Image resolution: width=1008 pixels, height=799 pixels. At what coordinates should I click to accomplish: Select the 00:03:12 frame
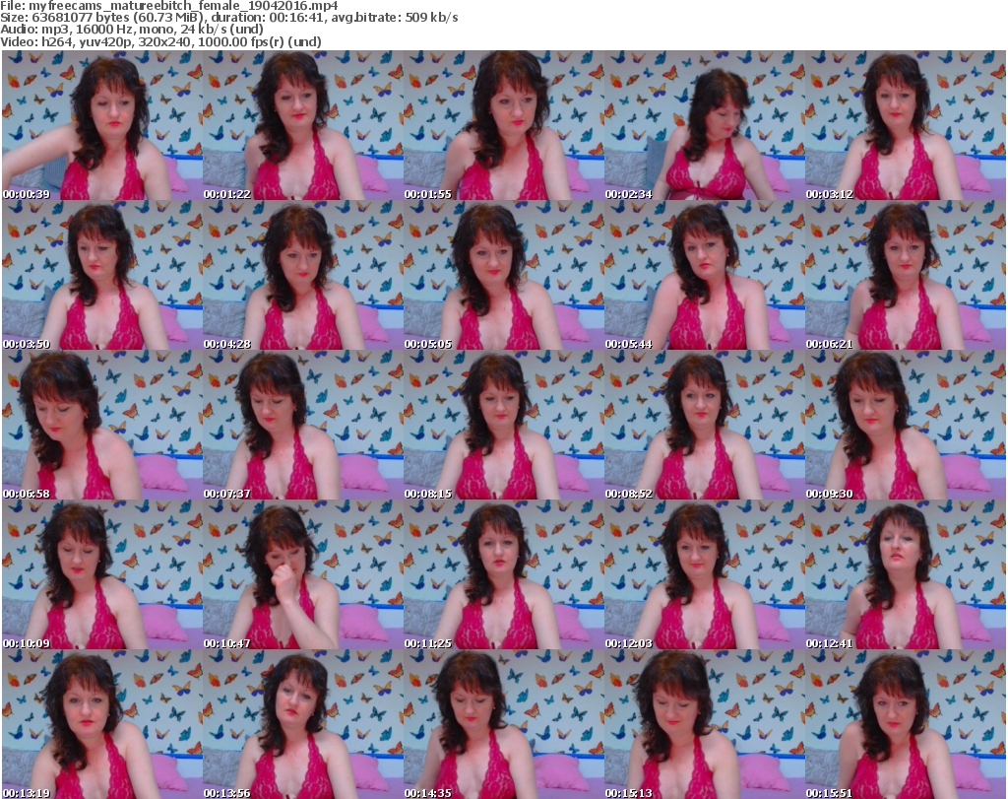[906, 125]
